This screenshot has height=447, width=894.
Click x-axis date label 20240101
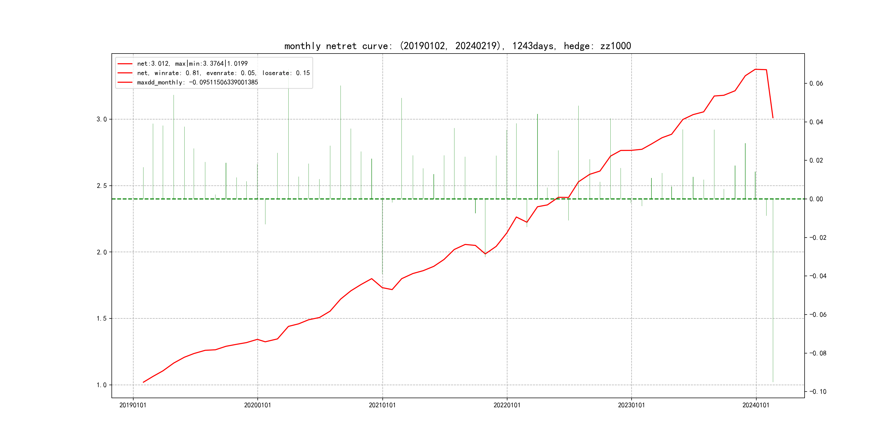pyautogui.click(x=756, y=405)
